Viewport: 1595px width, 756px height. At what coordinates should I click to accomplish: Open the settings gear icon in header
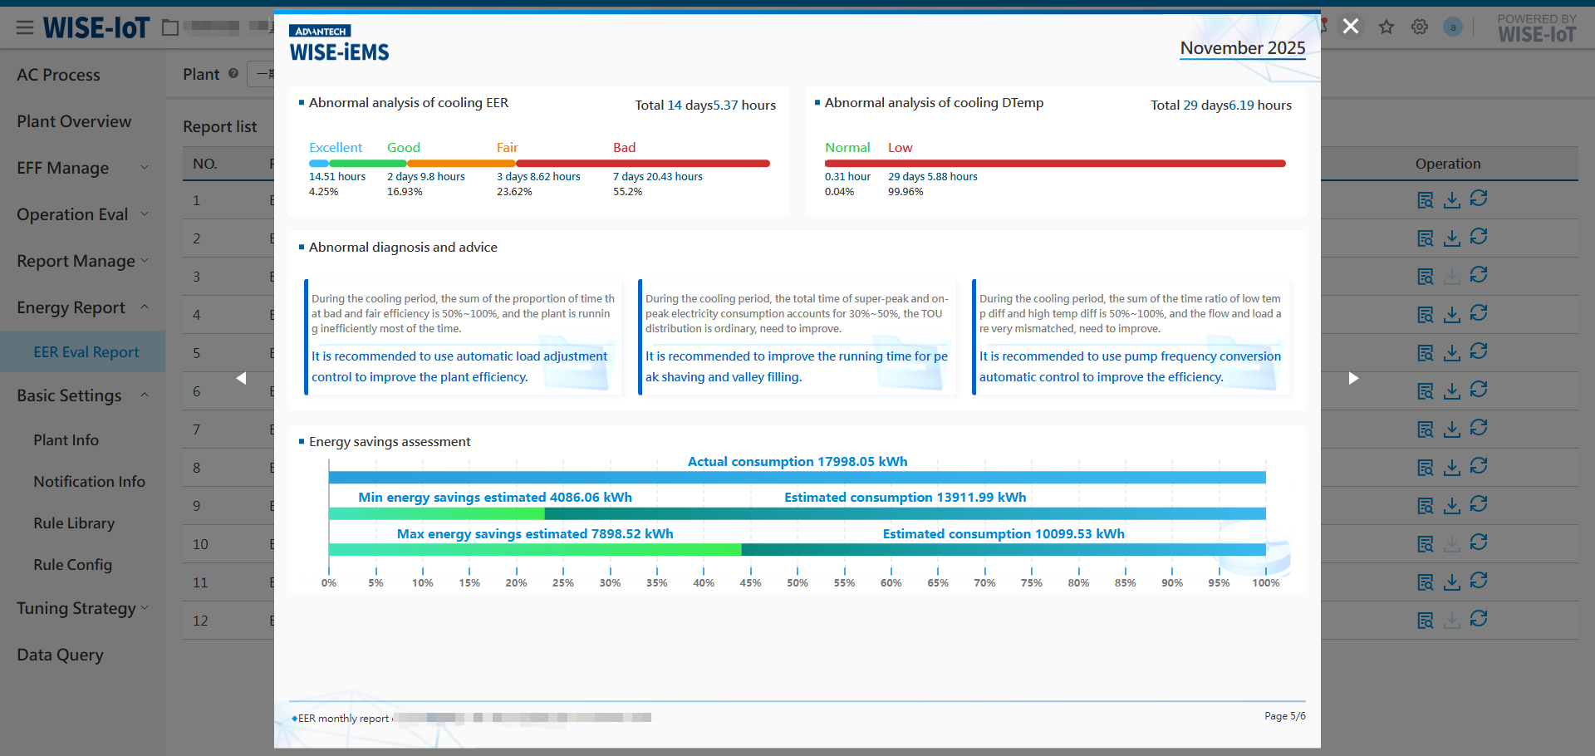coord(1420,27)
